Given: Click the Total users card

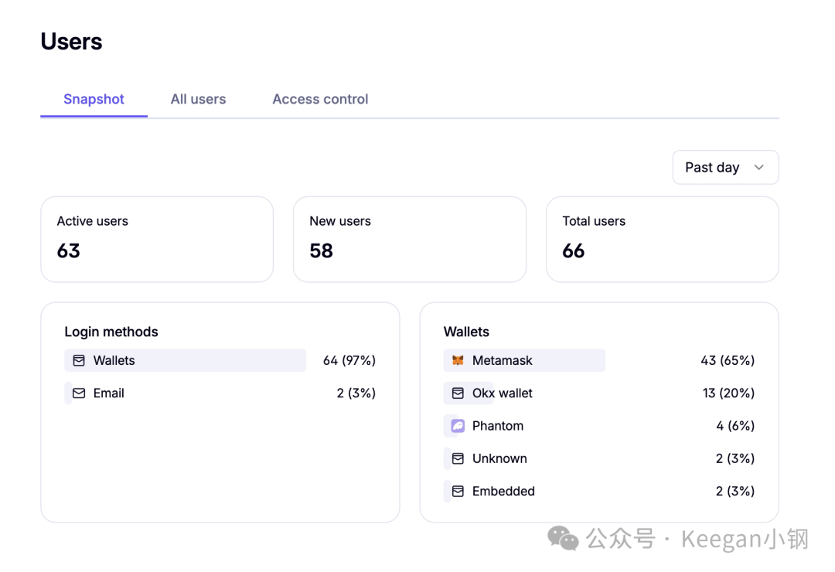Looking at the screenshot, I should [663, 239].
